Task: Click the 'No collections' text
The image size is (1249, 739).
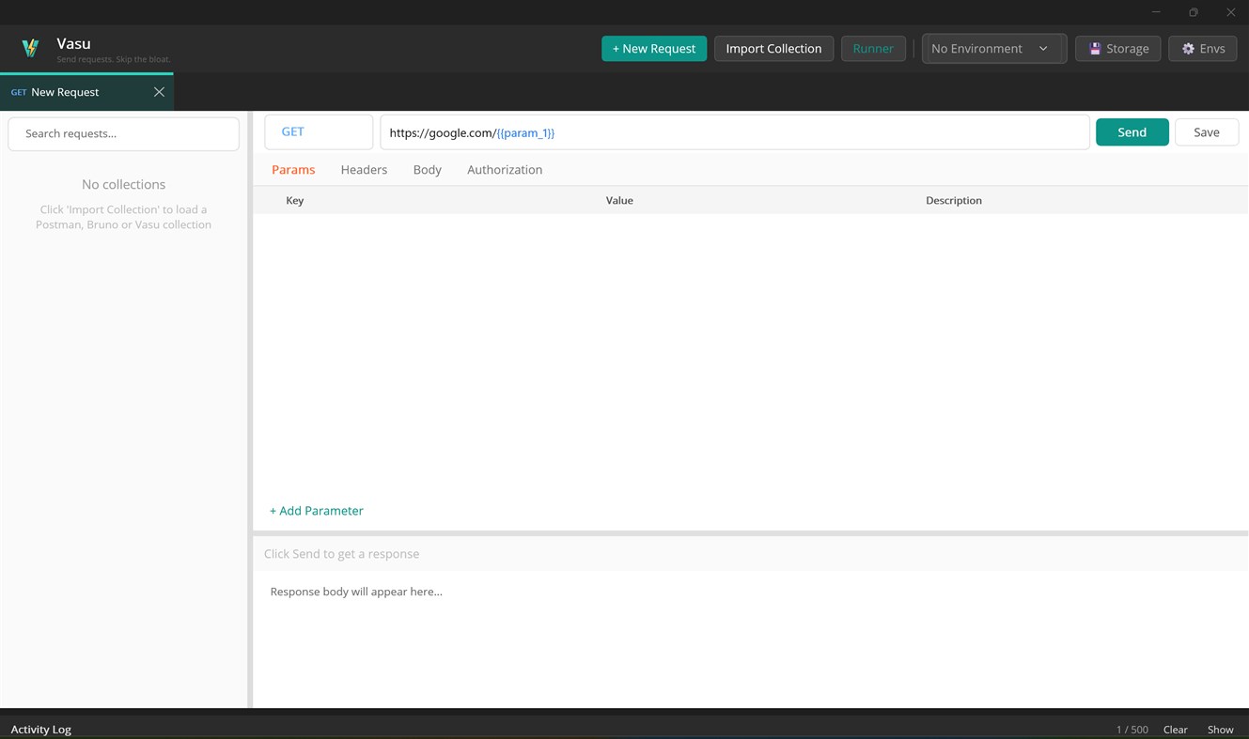Action: pos(123,185)
